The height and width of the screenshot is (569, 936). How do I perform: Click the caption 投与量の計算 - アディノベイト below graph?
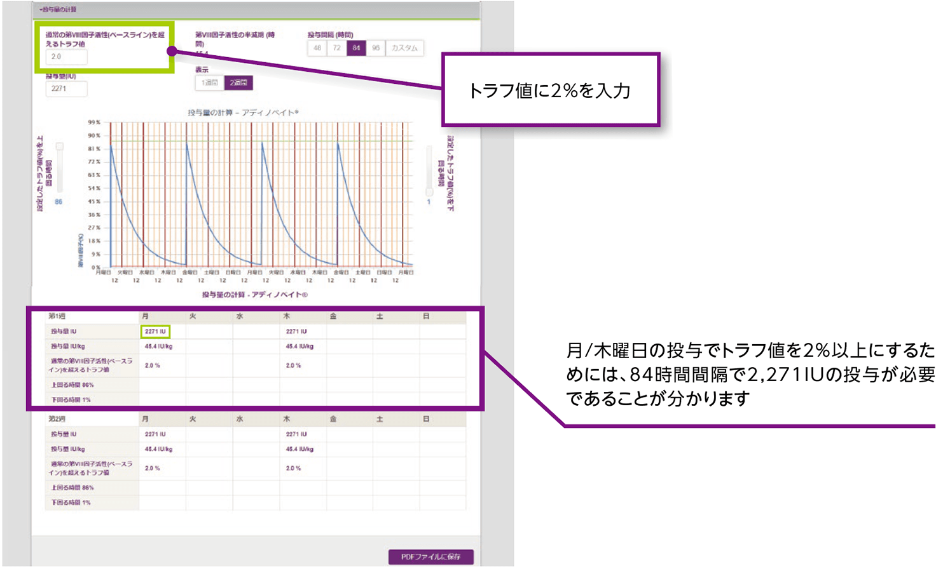255,295
